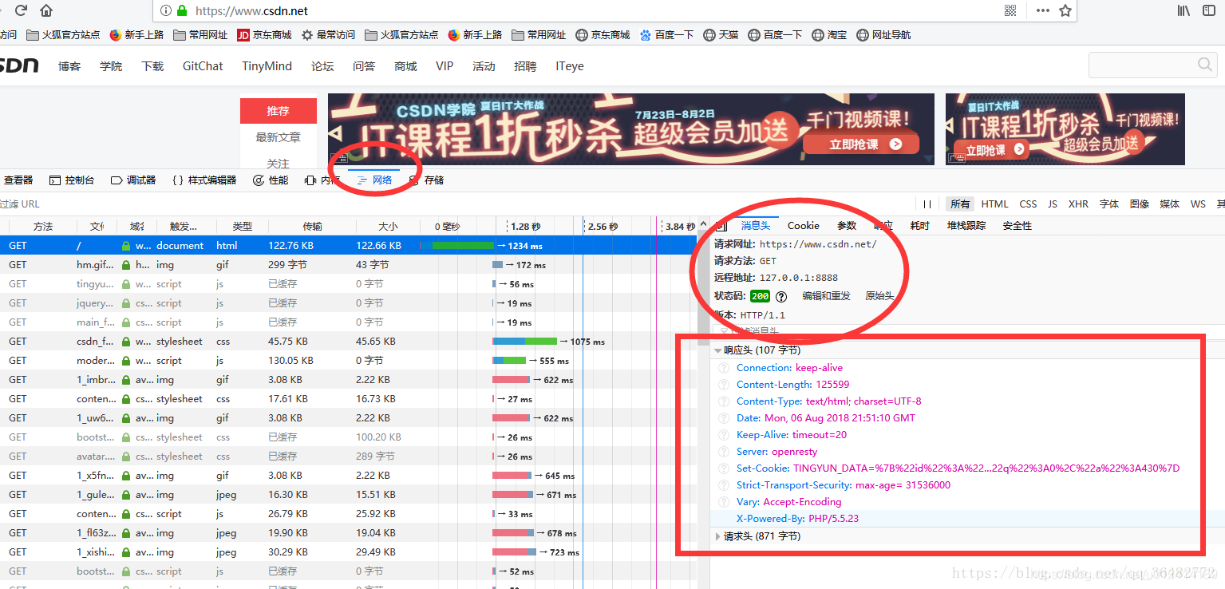This screenshot has height=589, width=1225.
Task: Open the Firefox library icon
Action: tap(1184, 10)
